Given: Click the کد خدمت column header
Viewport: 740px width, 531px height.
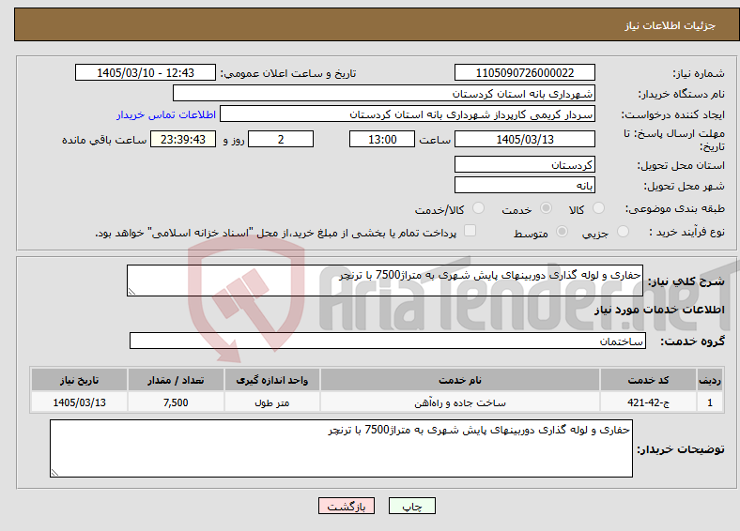Looking at the screenshot, I should 649,380.
